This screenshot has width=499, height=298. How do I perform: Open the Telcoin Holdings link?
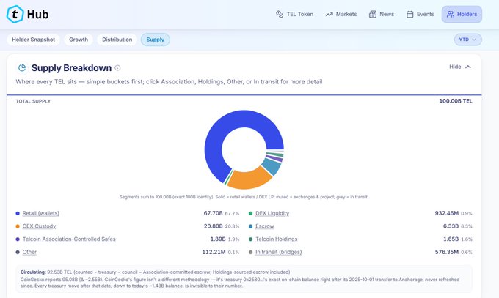[x=277, y=239]
